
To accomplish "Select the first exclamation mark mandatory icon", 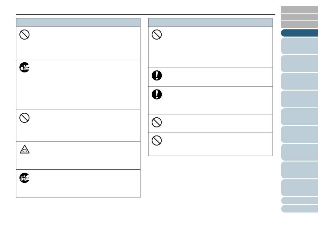I will [x=157, y=75].
